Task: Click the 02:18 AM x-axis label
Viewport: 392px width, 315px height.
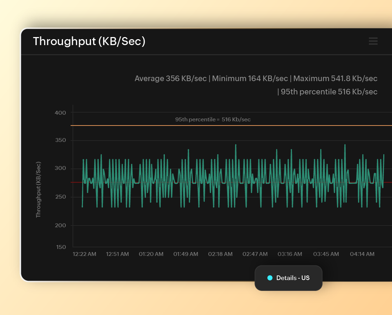Action: (x=220, y=254)
